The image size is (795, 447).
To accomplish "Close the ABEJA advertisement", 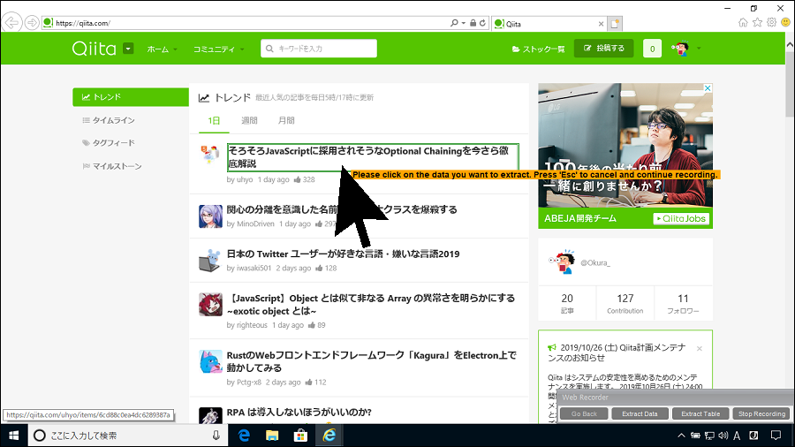I will (708, 88).
